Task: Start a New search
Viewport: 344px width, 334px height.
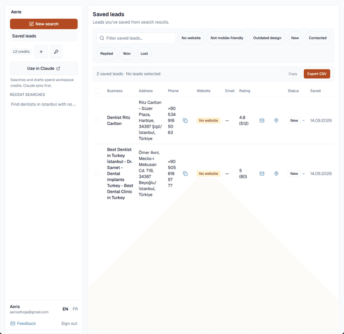Action: click(x=44, y=24)
